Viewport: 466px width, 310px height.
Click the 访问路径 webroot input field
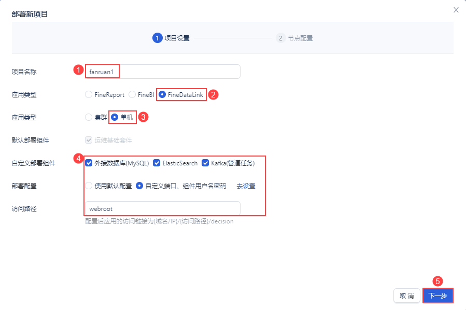(163, 208)
